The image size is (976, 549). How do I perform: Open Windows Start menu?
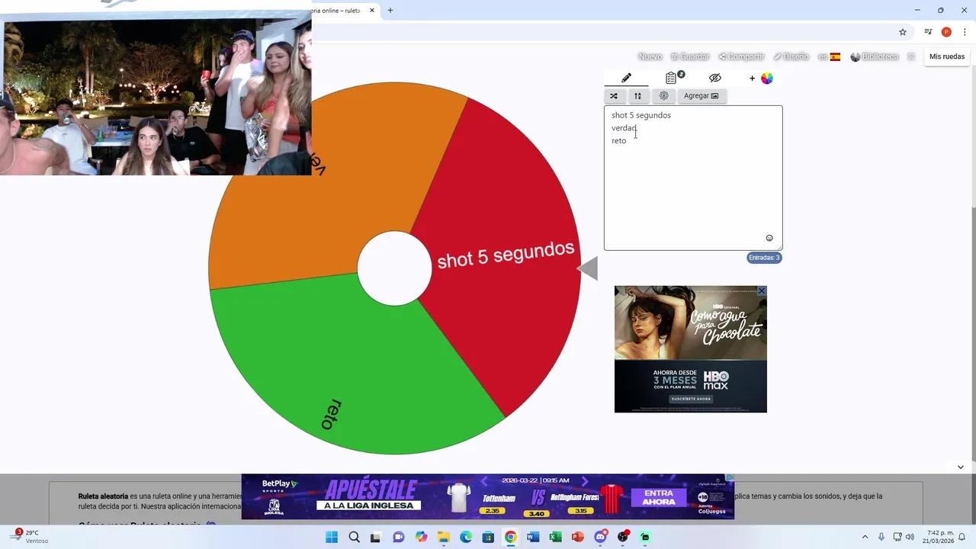332,537
